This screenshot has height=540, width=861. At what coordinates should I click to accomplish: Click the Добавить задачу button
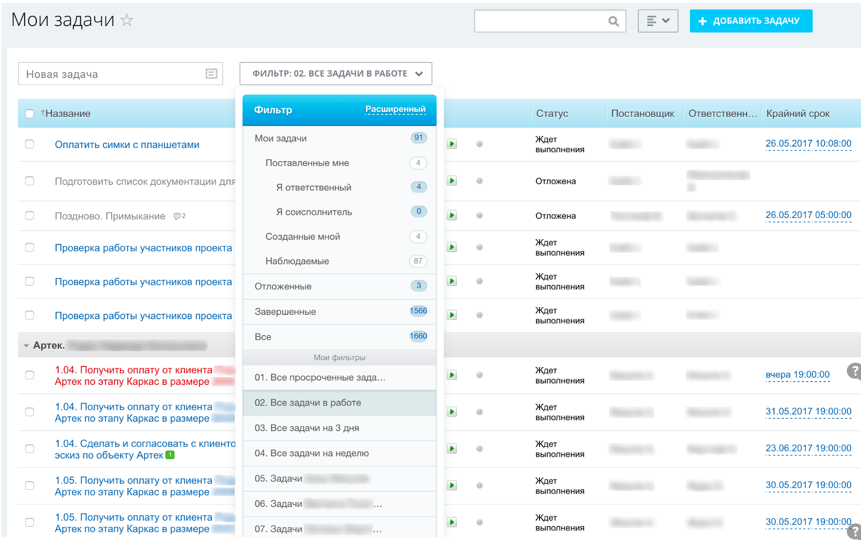tap(750, 21)
